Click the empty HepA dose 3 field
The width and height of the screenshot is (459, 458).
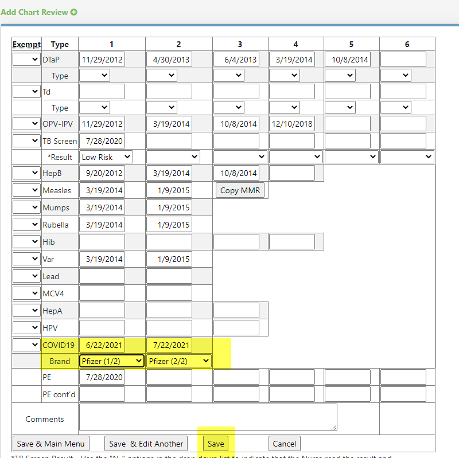[236, 311]
